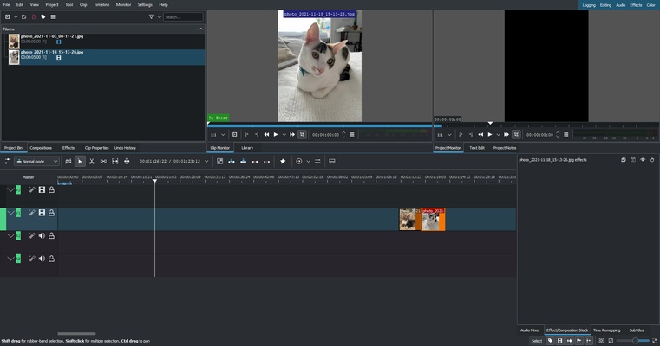
Task: Click the Multicam tool icon
Action: [127, 161]
